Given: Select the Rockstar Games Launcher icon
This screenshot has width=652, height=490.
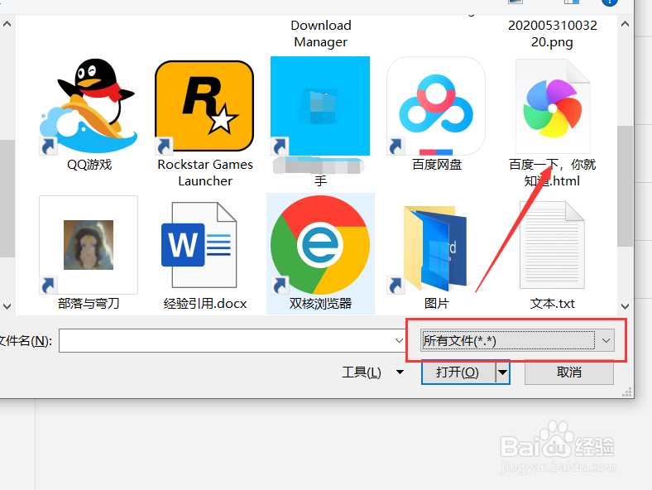Looking at the screenshot, I should 204,106.
